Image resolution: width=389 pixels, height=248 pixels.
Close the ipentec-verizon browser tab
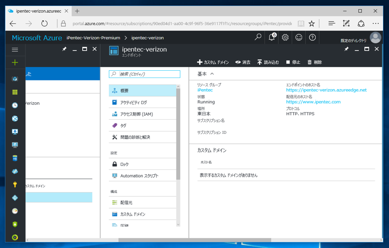pyautogui.click(x=66, y=11)
